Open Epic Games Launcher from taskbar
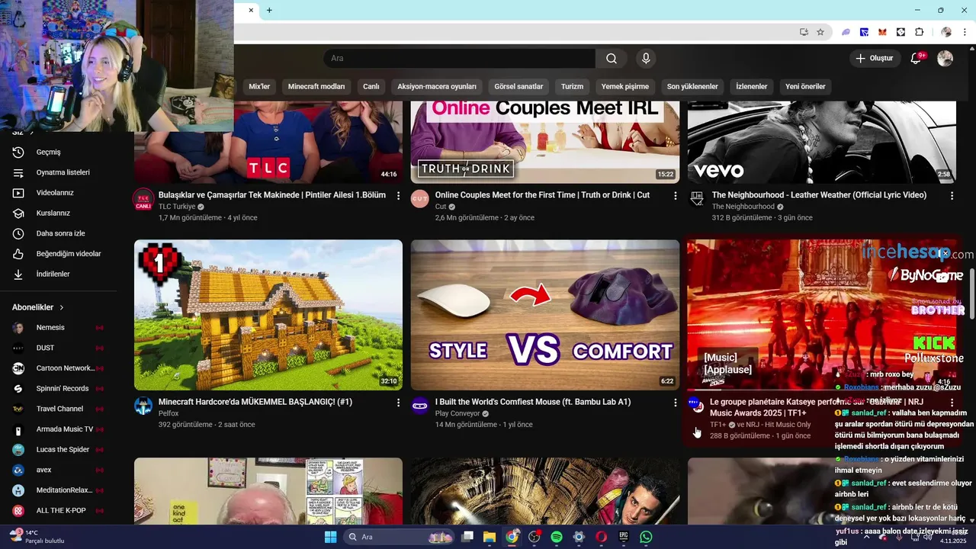This screenshot has width=976, height=549. click(x=624, y=537)
